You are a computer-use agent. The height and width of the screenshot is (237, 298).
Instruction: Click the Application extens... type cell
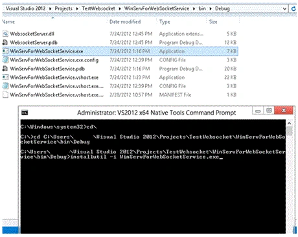click(181, 34)
